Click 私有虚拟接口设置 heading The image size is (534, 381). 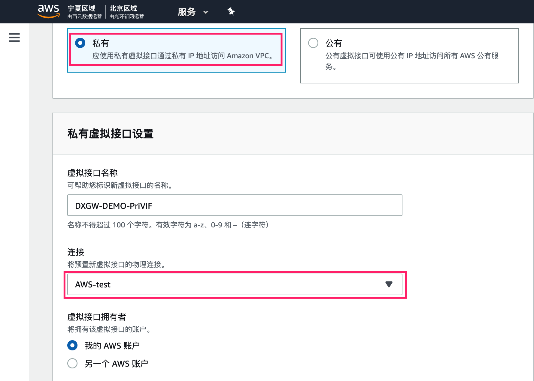point(111,134)
